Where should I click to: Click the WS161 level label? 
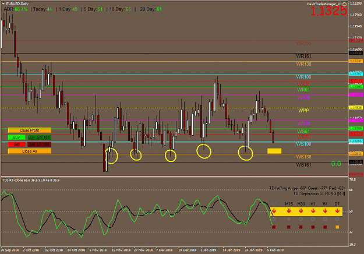pos(303,165)
